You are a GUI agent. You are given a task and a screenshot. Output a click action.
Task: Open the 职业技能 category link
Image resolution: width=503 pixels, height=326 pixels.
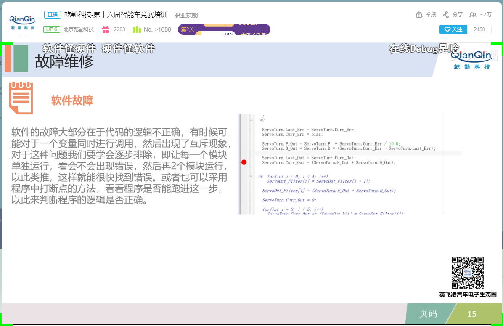click(x=186, y=15)
